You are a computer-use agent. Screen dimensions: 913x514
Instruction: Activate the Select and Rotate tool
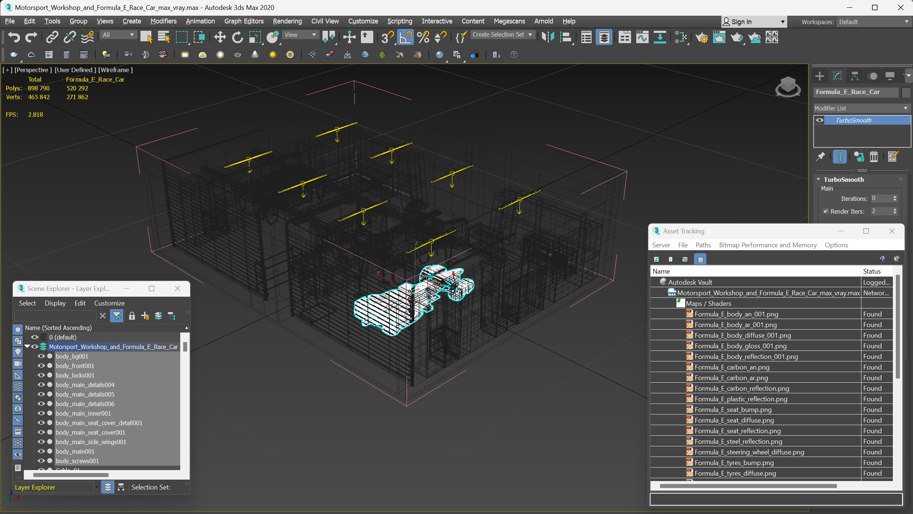[x=237, y=37]
